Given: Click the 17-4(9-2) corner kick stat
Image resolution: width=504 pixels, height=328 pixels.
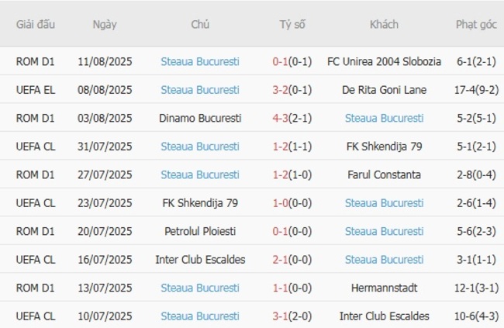Looking at the screenshot, I should pos(476,90).
